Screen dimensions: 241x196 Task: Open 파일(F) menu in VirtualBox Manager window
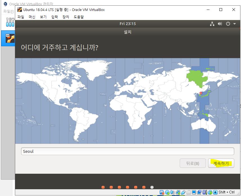click(9, 11)
